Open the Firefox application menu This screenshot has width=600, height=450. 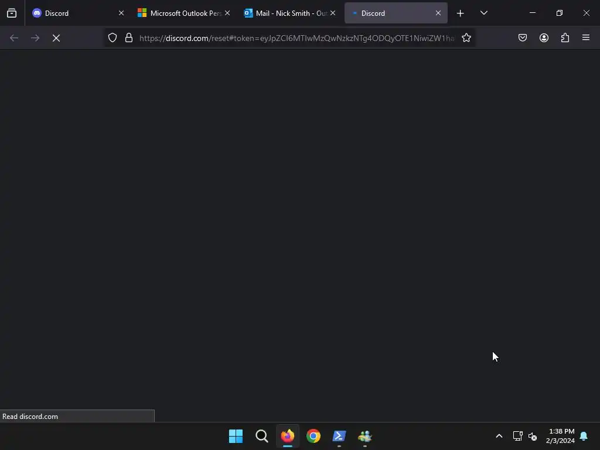click(586, 37)
